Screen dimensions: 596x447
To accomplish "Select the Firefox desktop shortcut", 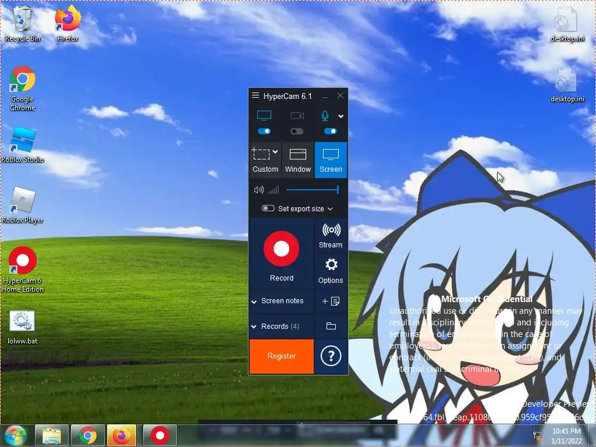I will click(x=68, y=23).
